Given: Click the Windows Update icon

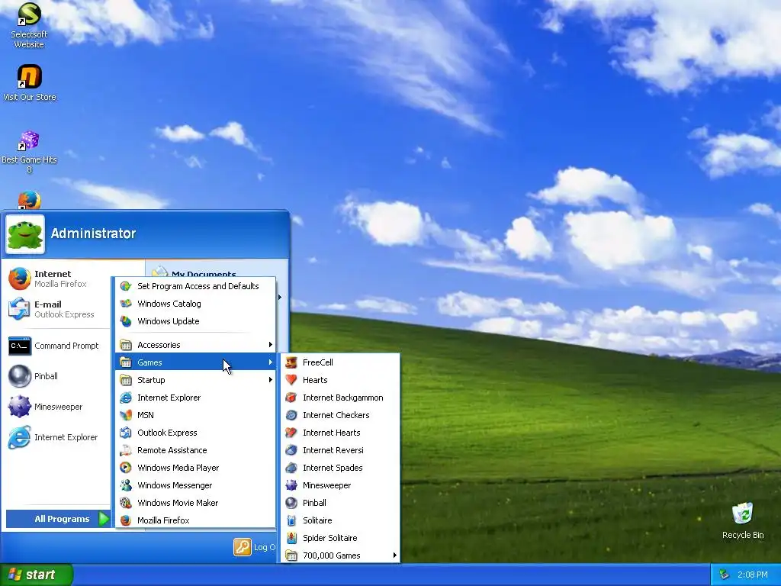Looking at the screenshot, I should pos(126,321).
